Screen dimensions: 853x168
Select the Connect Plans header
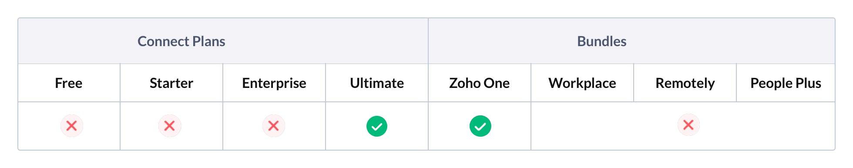pos(181,41)
